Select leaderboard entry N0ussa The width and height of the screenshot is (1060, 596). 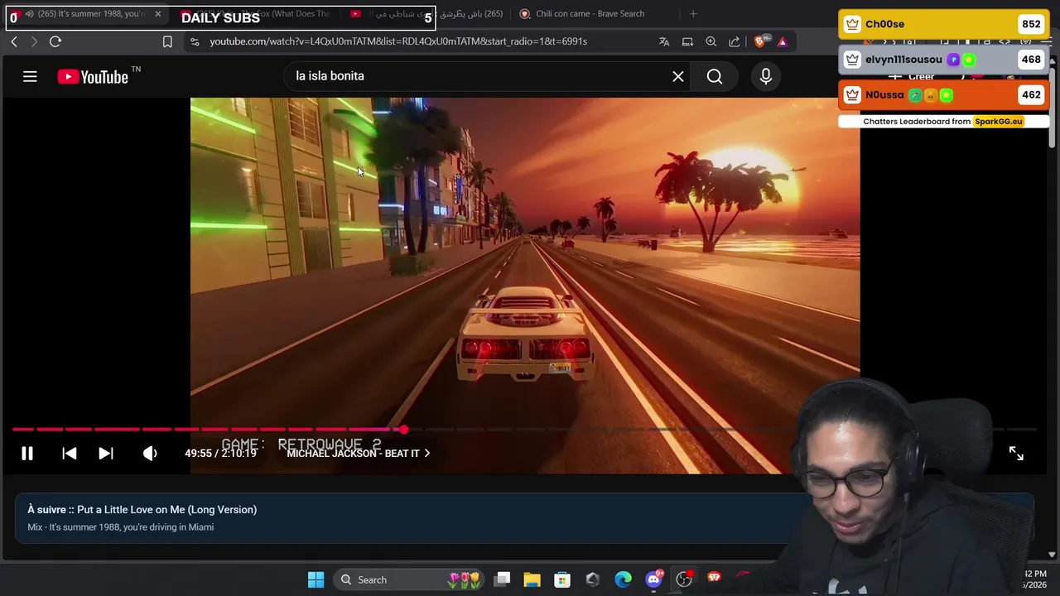coord(943,95)
